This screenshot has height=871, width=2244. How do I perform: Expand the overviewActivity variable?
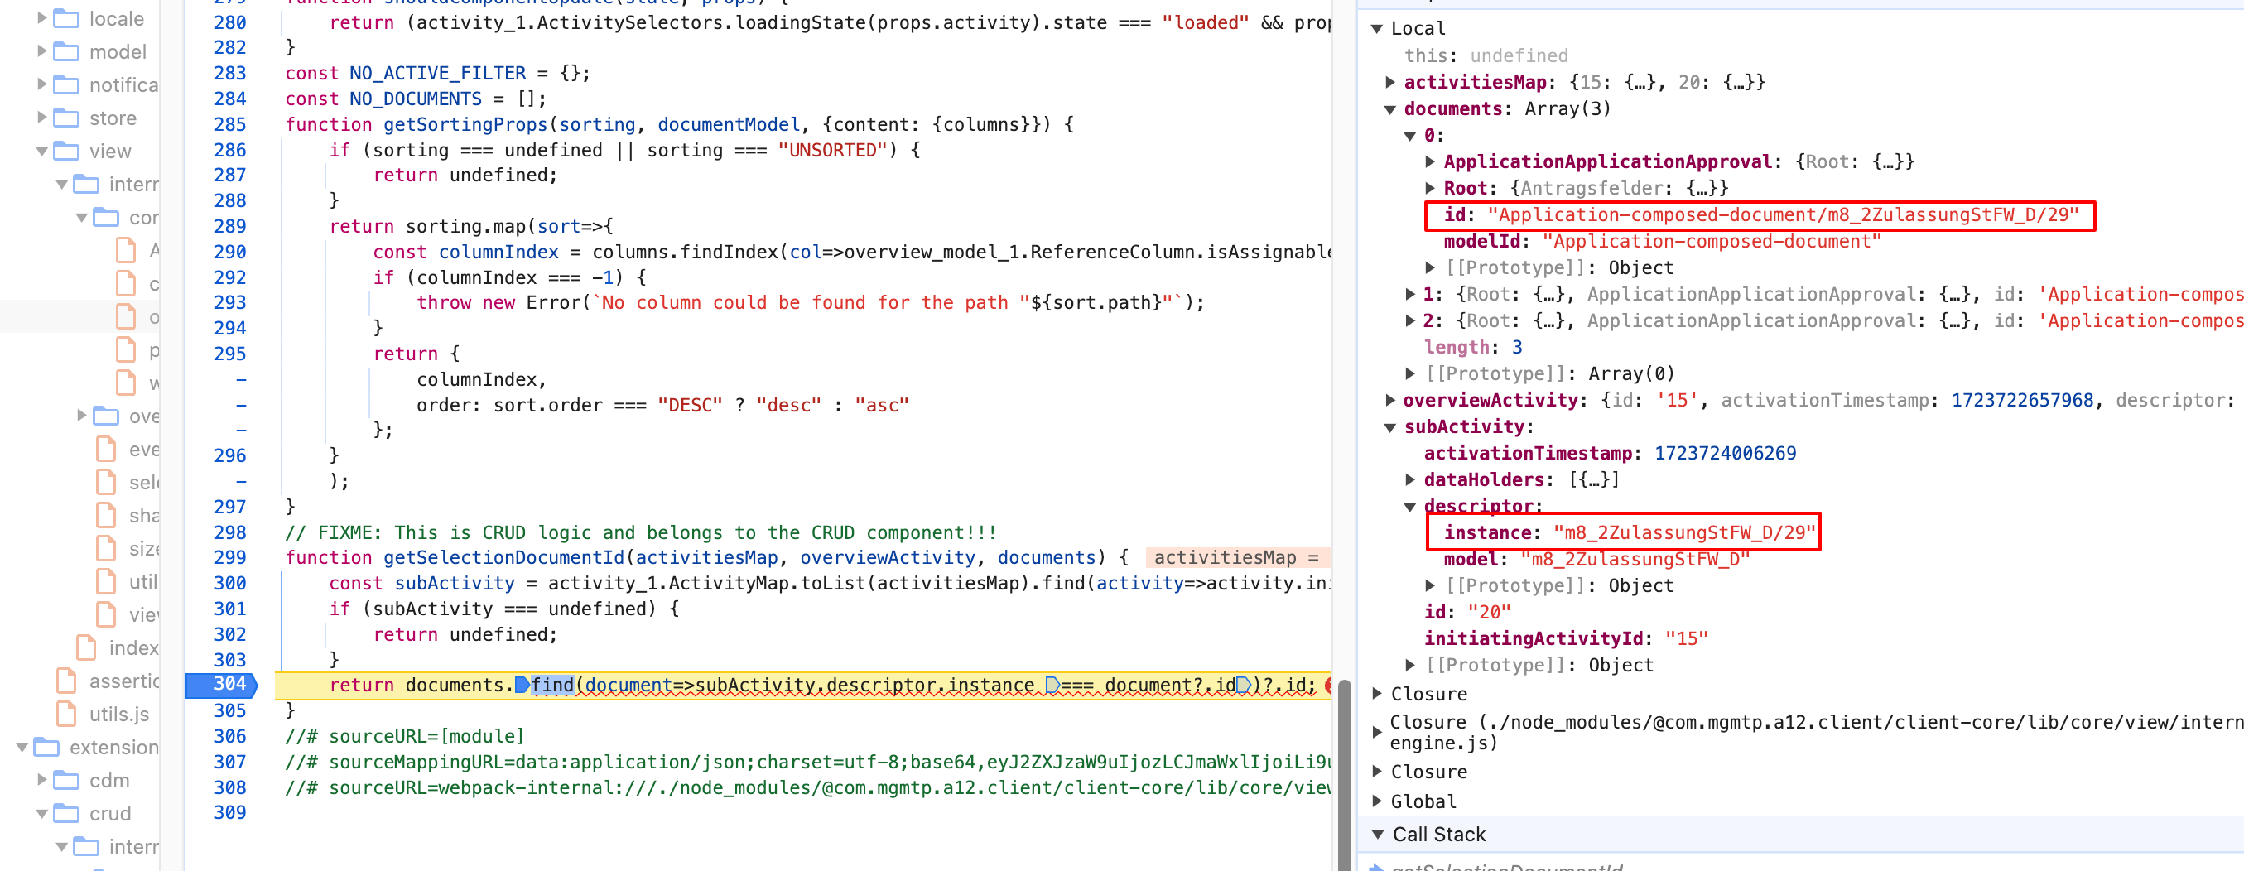1390,400
